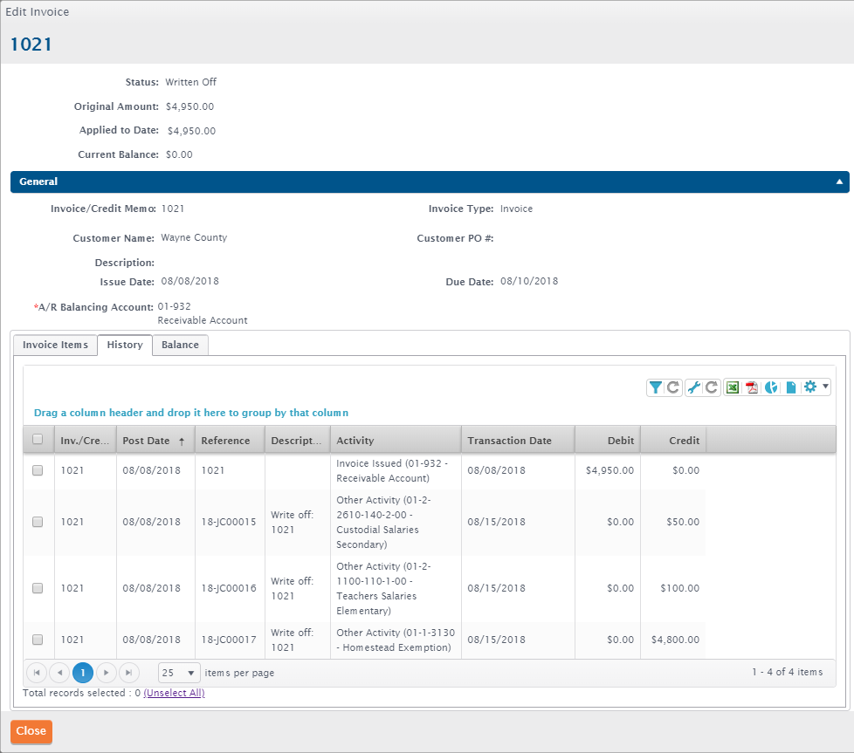Click the Post Date ascending sort arrow
Image resolution: width=854 pixels, height=753 pixels.
[x=182, y=442]
